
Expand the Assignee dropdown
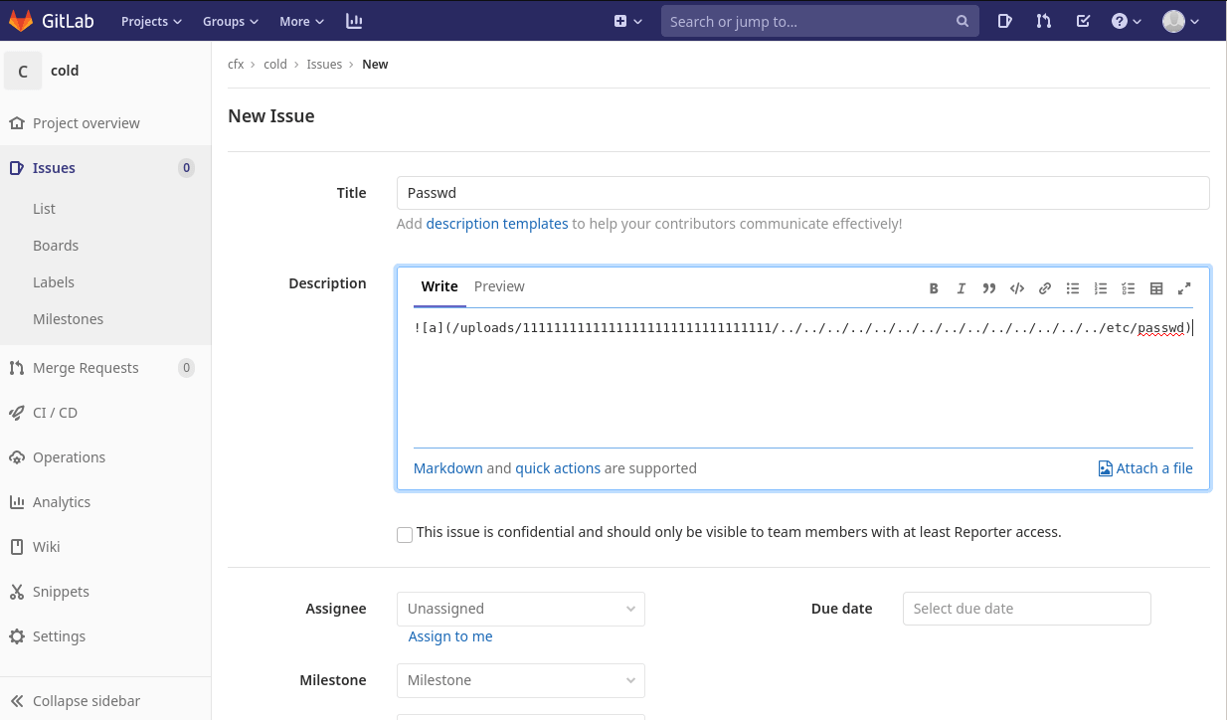click(x=520, y=609)
